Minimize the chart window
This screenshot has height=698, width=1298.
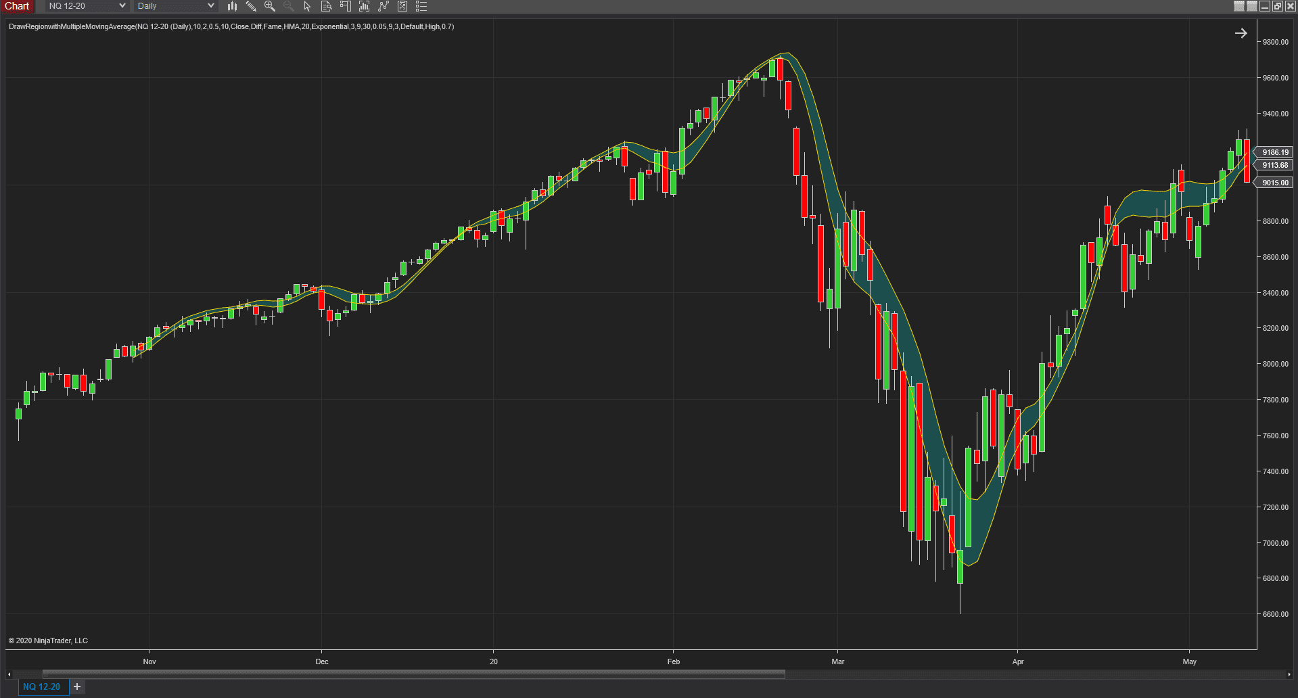point(1265,6)
